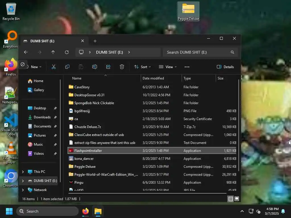Show hidden system tray icons
291x218 pixels.
[242, 211]
